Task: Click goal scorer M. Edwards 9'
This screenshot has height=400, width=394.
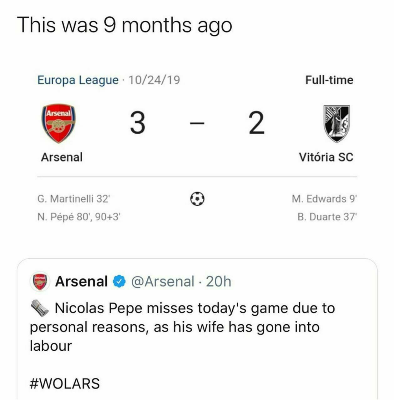Action: click(x=324, y=199)
